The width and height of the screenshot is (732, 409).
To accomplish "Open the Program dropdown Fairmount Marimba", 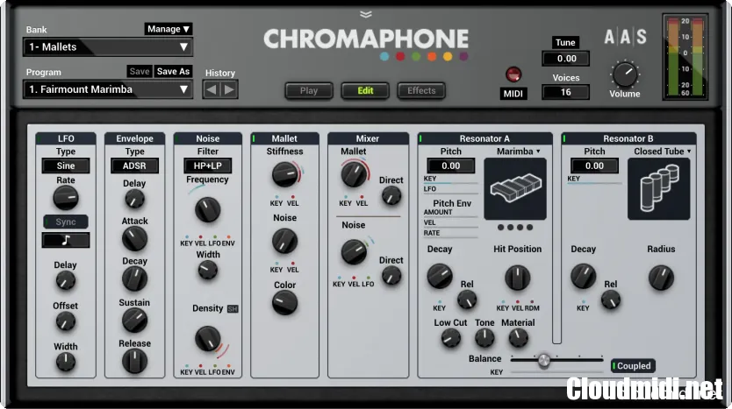I will tap(108, 89).
